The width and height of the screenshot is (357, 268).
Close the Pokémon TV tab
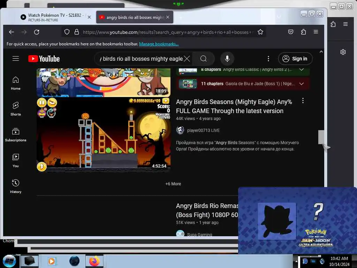(x=89, y=17)
